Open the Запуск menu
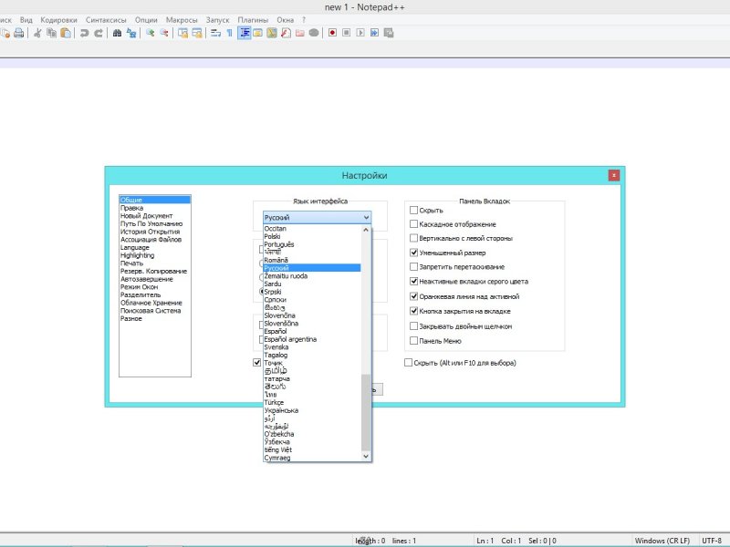730x547 pixels. click(217, 20)
